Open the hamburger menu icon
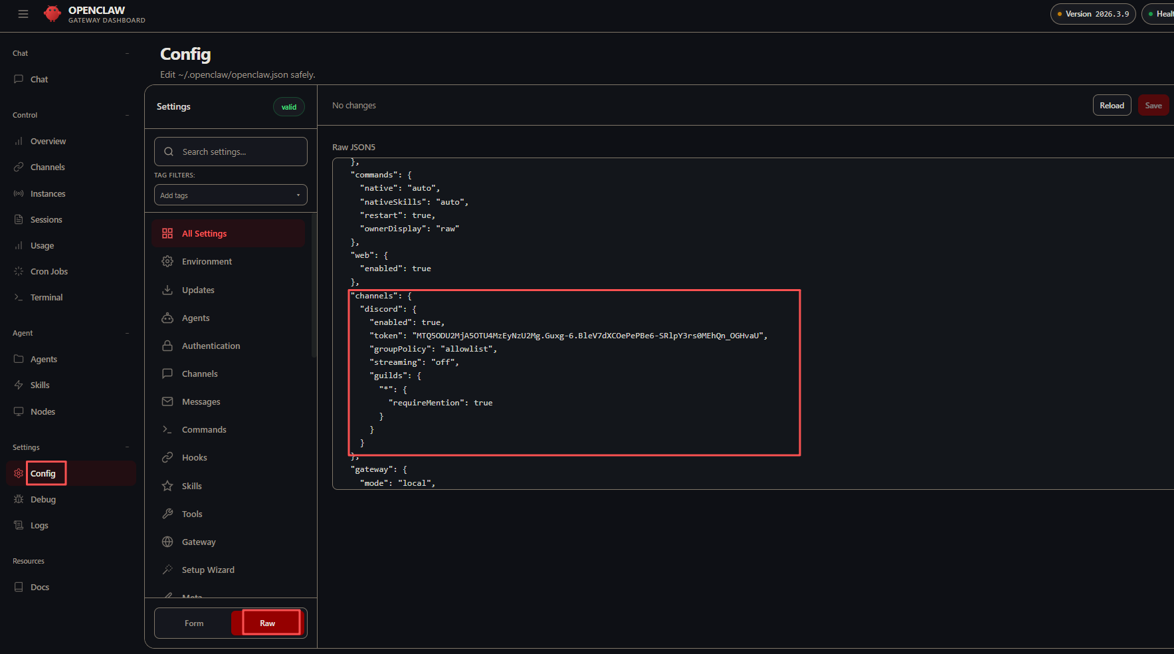The height and width of the screenshot is (654, 1174). click(x=23, y=14)
